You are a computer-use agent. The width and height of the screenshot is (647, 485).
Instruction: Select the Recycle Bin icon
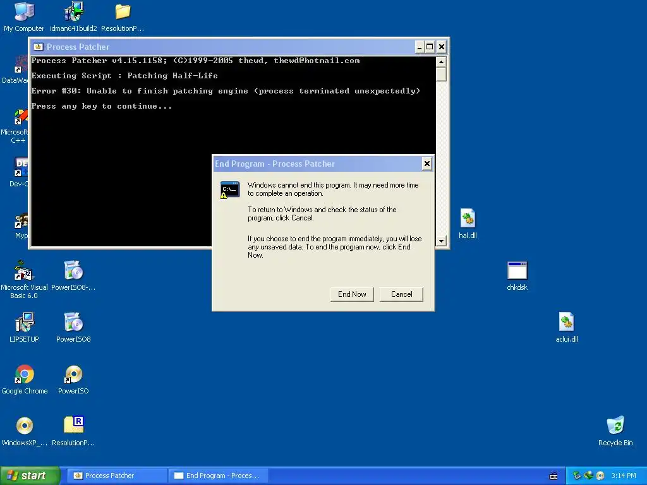click(x=615, y=431)
